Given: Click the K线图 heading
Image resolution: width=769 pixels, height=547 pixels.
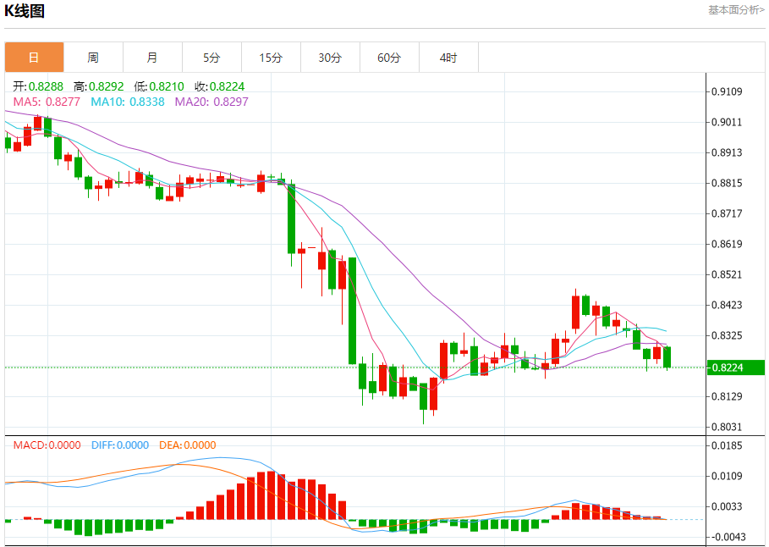Looking at the screenshot, I should (x=25, y=11).
